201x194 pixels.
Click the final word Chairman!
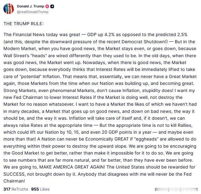tap(14, 181)
